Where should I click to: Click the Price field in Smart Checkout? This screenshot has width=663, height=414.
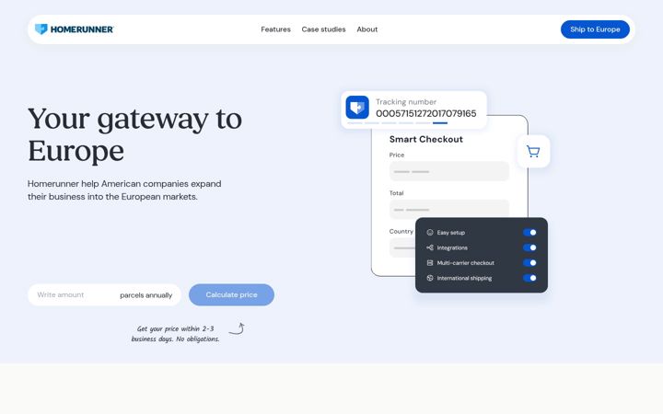449,171
